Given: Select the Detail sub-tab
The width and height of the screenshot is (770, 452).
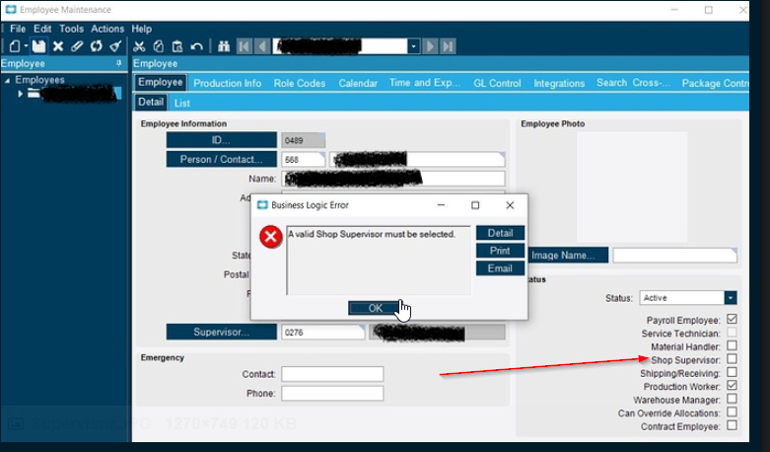Looking at the screenshot, I should [150, 102].
